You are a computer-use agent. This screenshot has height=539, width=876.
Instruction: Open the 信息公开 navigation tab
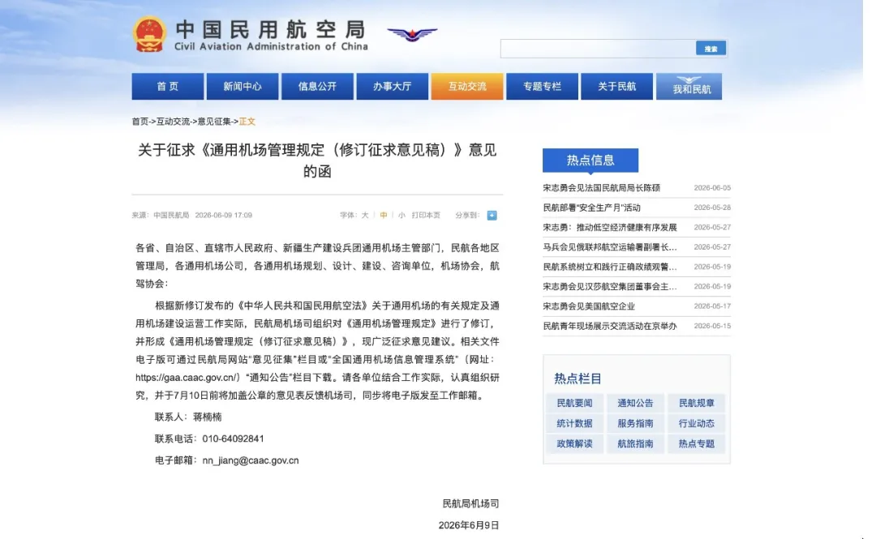(317, 87)
